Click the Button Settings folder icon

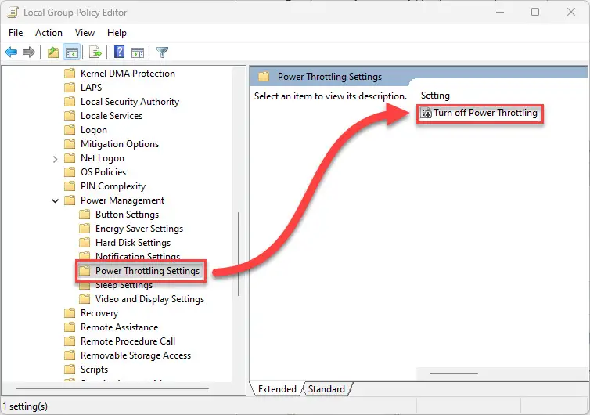click(x=85, y=215)
